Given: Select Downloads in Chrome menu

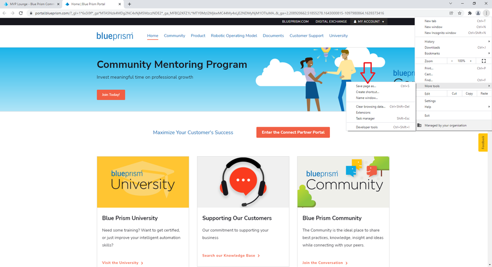Looking at the screenshot, I should (453, 48).
